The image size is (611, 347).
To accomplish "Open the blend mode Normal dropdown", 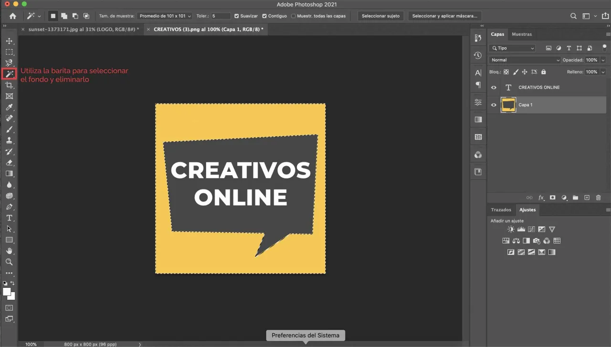I will point(525,60).
